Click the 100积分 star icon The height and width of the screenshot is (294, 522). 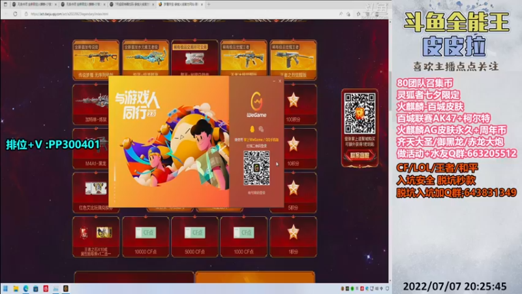[293, 100]
